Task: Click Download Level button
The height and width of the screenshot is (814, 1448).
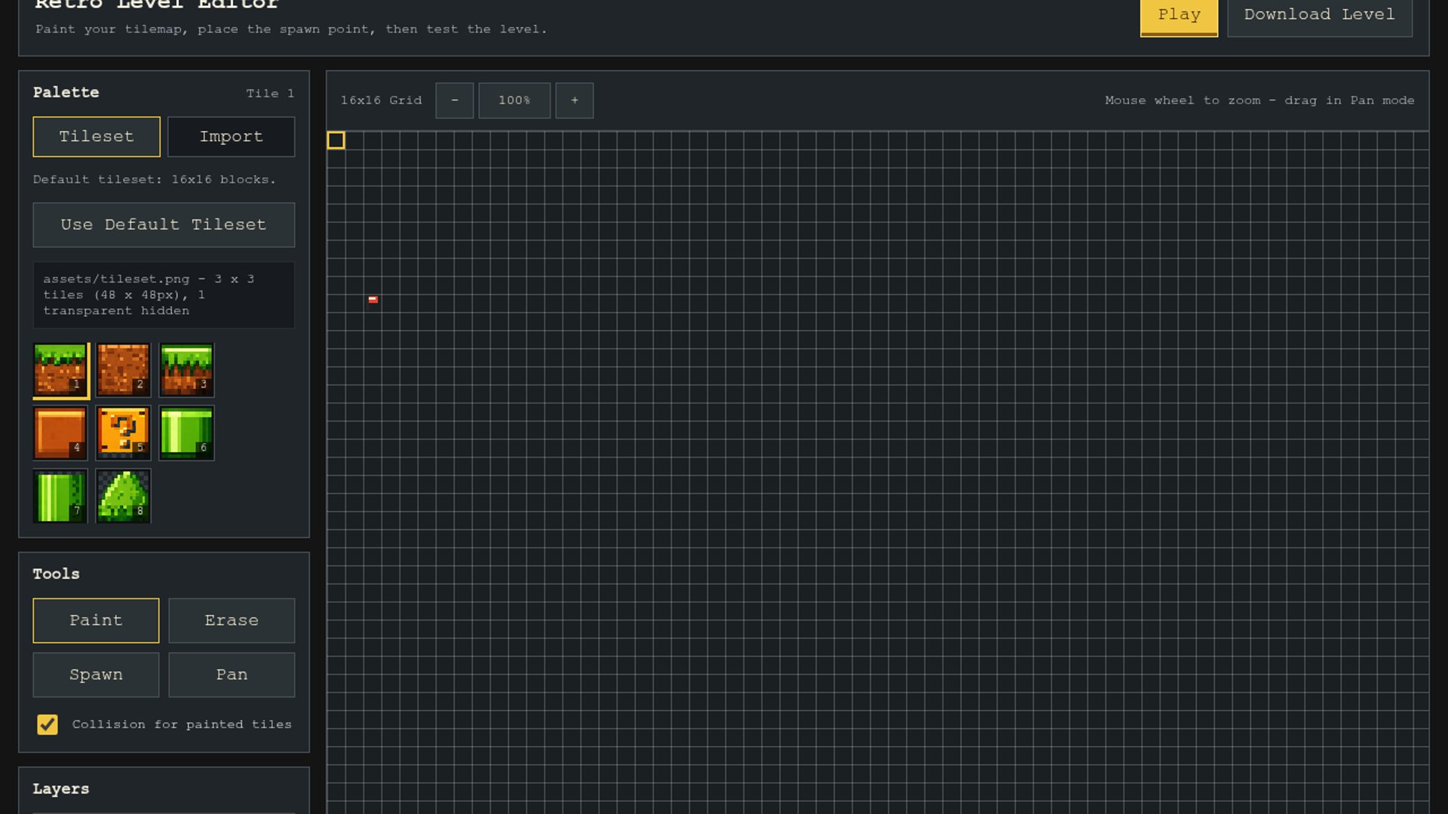Action: tap(1319, 15)
